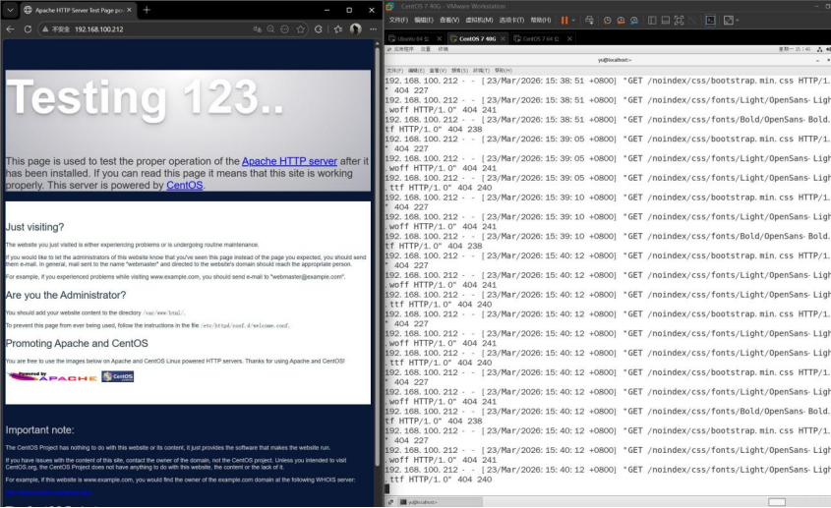The width and height of the screenshot is (831, 508).
Task: Close the Apache HTTP Server Test Page tab
Action: point(129,10)
